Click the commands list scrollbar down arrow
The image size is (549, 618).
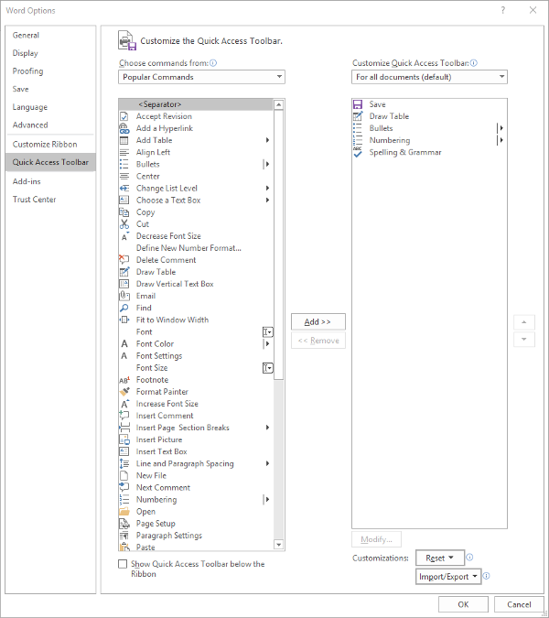point(279,546)
